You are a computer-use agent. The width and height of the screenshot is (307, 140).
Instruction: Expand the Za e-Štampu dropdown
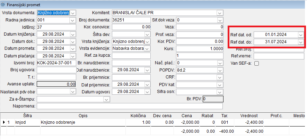pos(106,99)
